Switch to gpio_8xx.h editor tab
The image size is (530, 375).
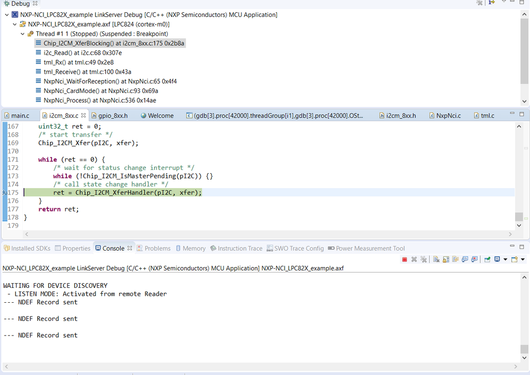click(x=109, y=116)
